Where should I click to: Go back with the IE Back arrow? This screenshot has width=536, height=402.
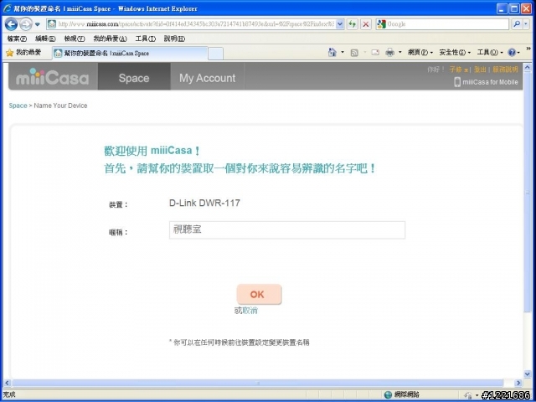[x=11, y=24]
